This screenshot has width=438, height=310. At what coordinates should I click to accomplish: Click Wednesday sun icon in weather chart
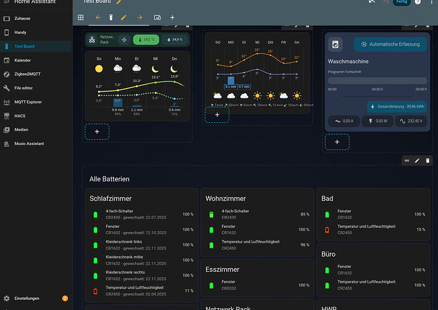point(257,96)
